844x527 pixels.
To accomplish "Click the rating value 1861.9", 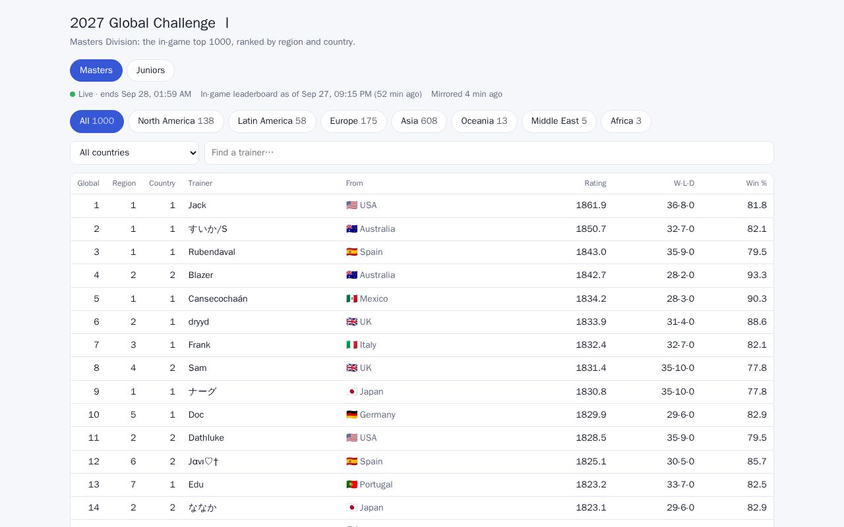I will pyautogui.click(x=591, y=206).
